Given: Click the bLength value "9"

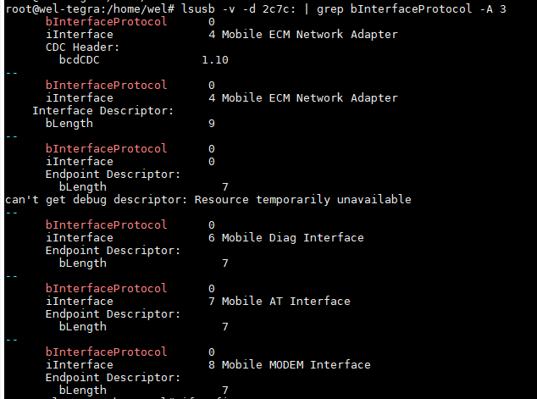Looking at the screenshot, I should pos(211,124).
